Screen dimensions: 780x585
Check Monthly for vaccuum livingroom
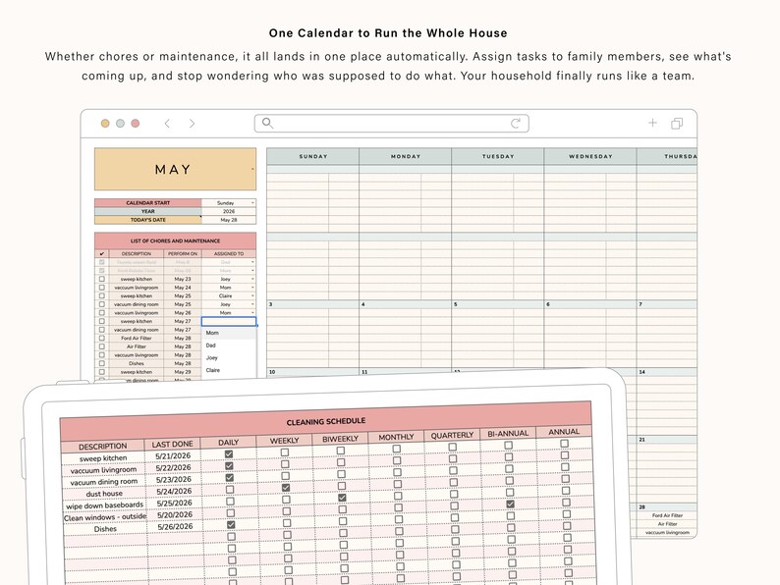[397, 460]
